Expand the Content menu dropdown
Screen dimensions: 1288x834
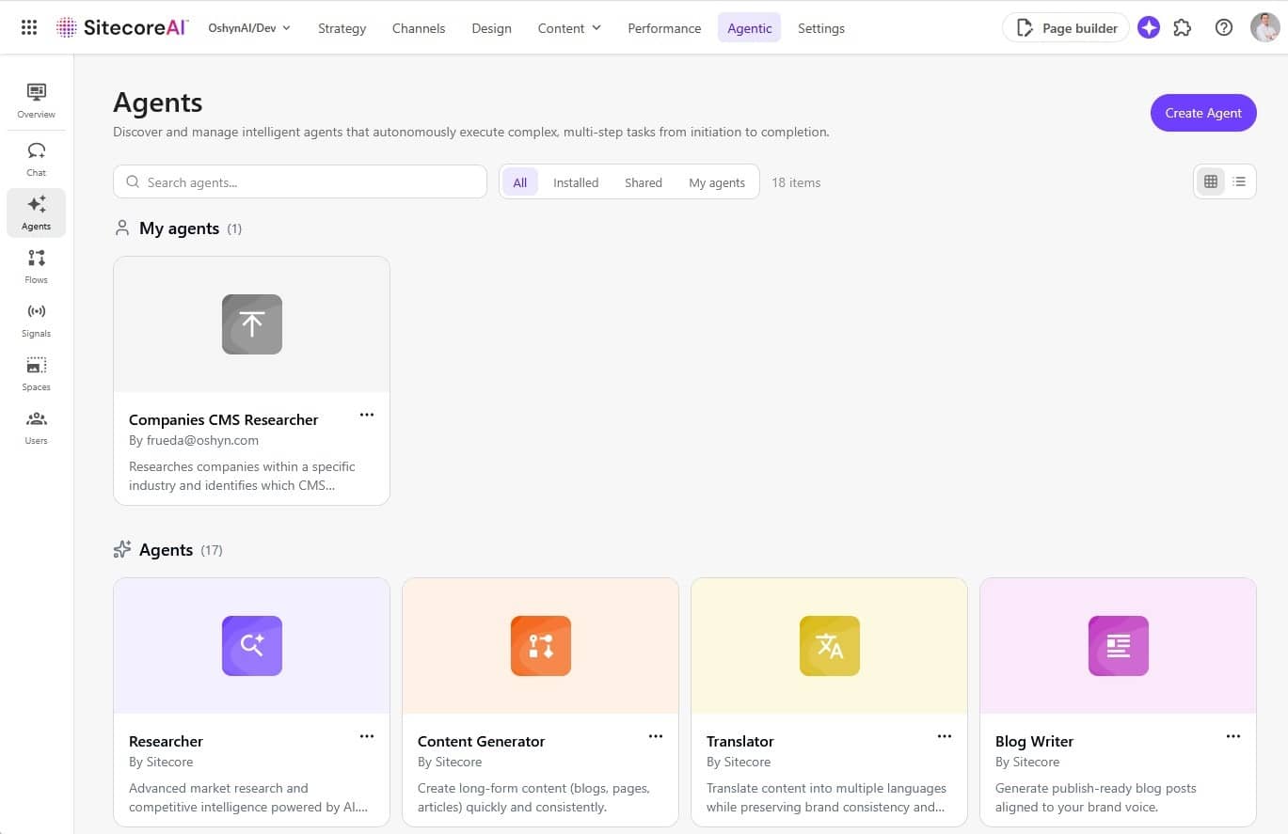pos(569,28)
